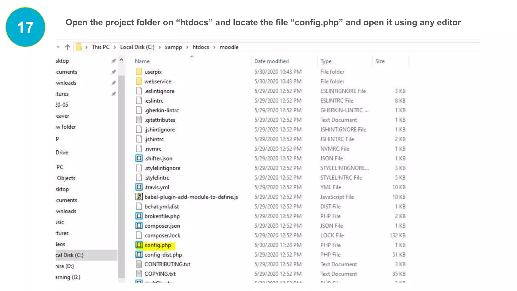Select the .jshintignore file icon

[139, 129]
